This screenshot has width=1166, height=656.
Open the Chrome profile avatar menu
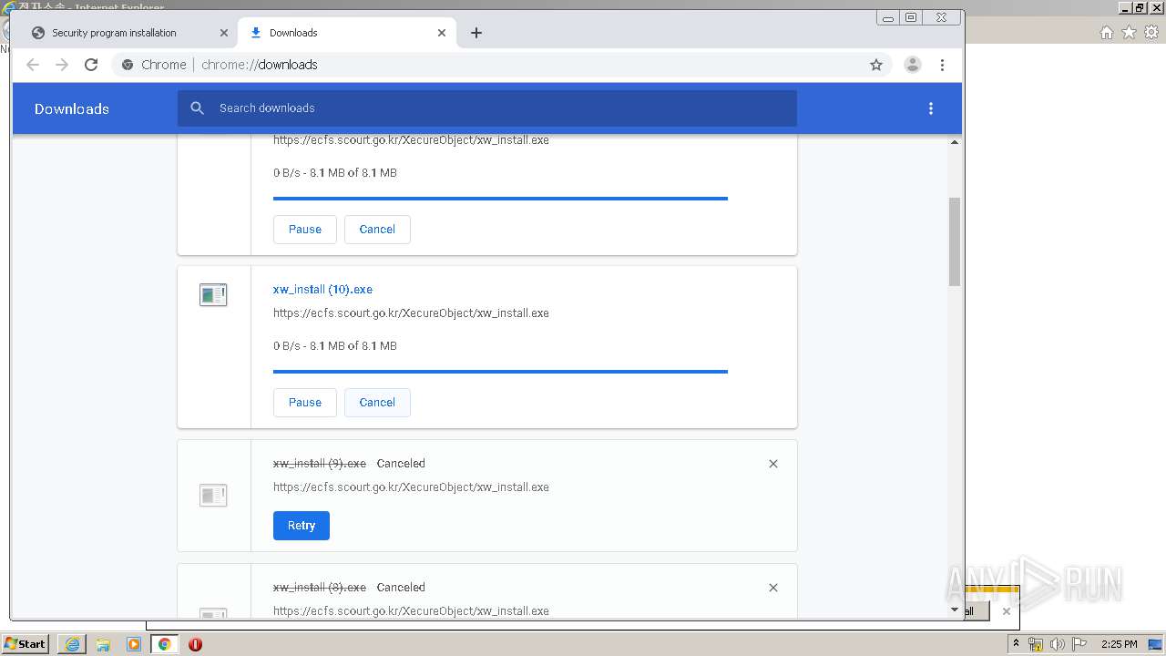[912, 65]
